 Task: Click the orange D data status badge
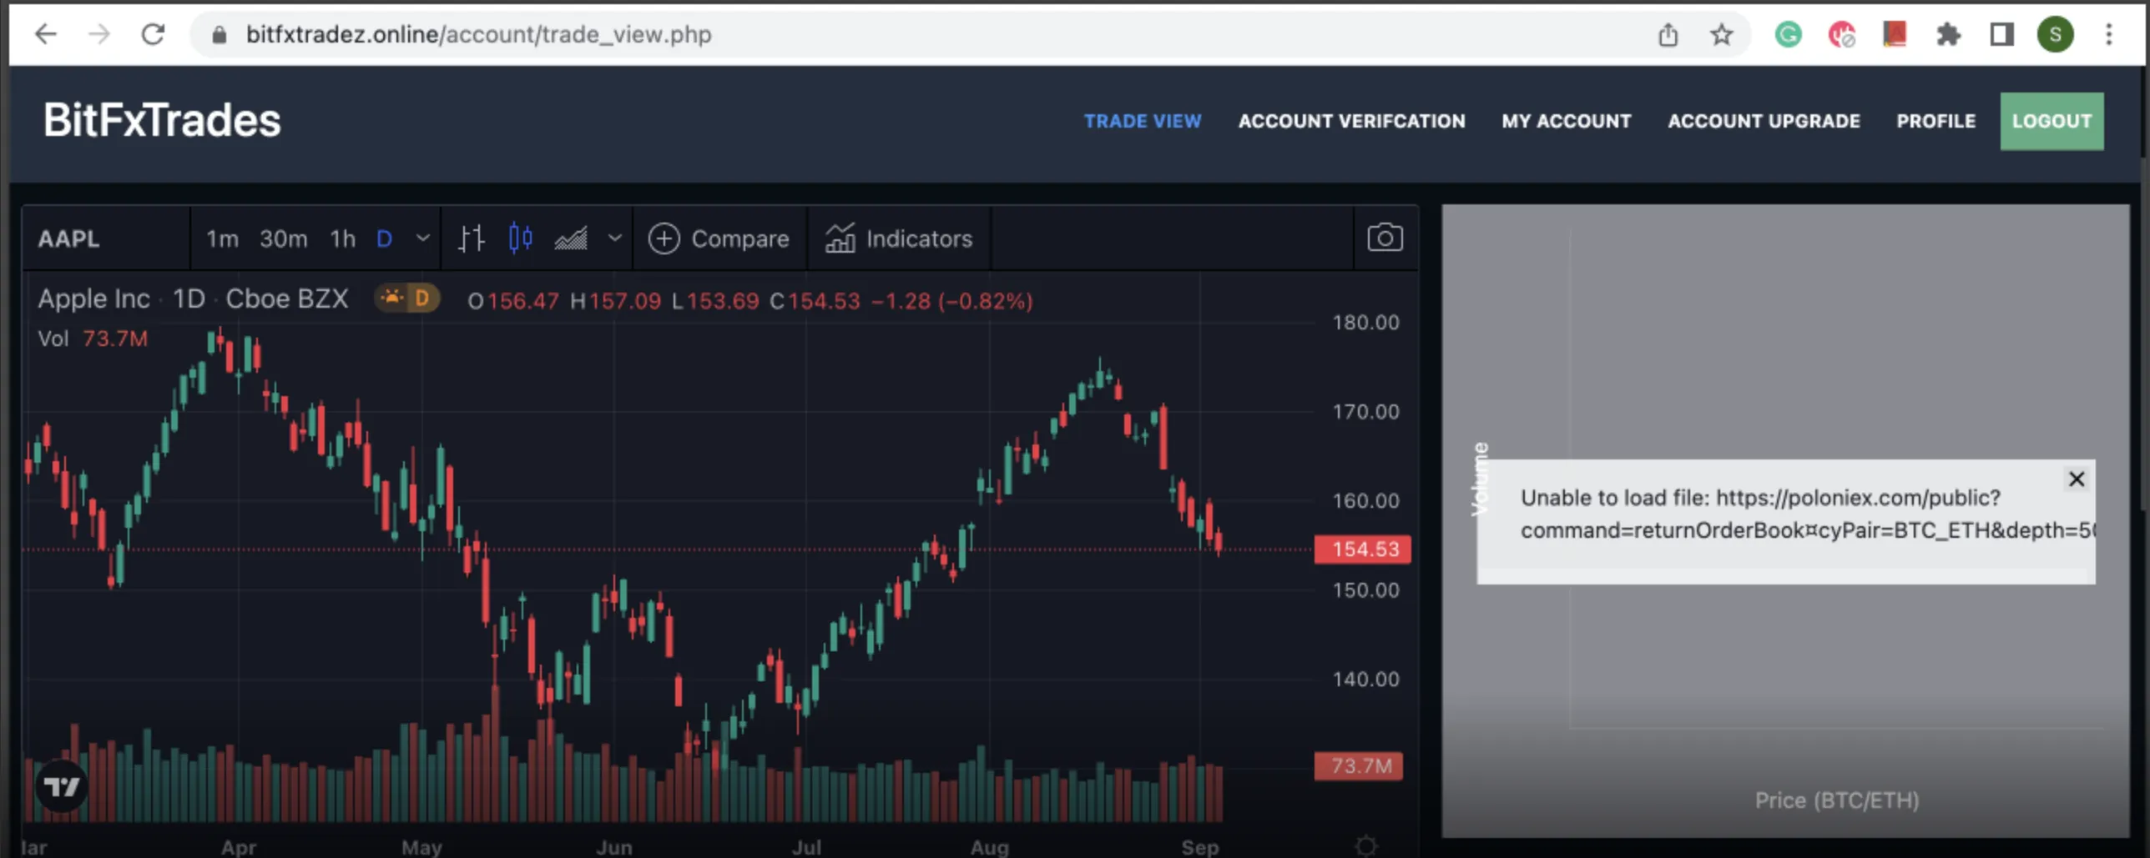[406, 298]
